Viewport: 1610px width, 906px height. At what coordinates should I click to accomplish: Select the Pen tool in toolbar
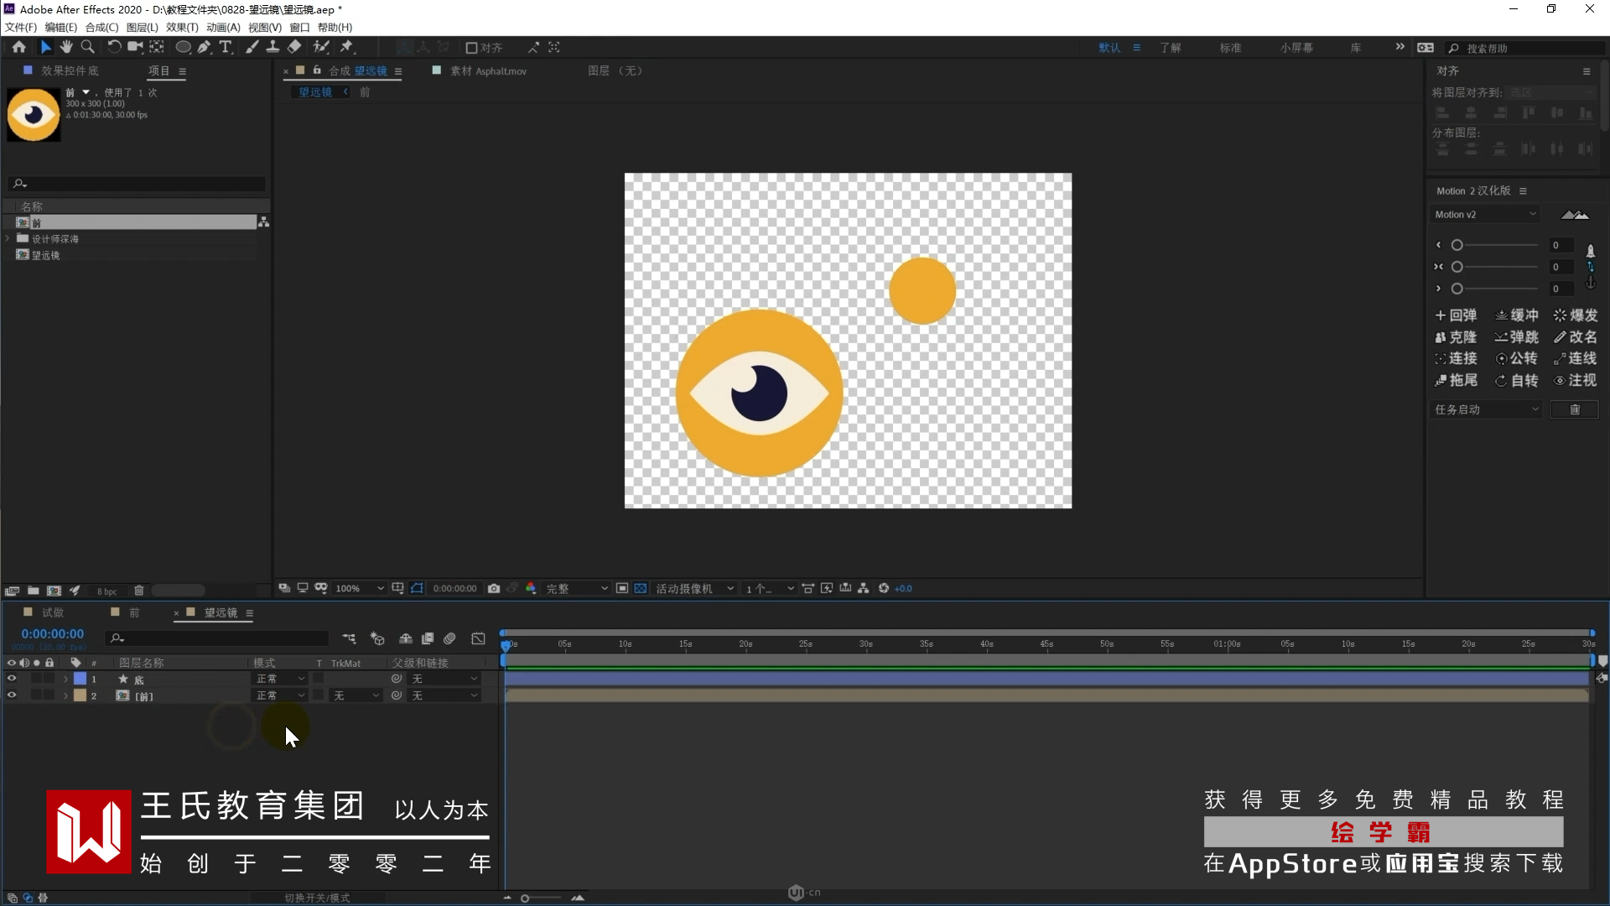point(204,48)
